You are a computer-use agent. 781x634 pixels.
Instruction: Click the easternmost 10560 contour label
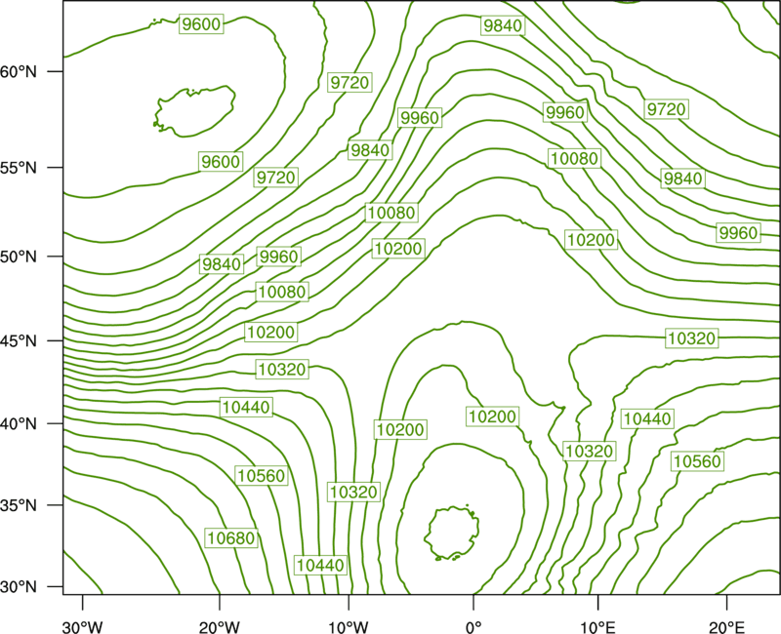[x=697, y=461]
